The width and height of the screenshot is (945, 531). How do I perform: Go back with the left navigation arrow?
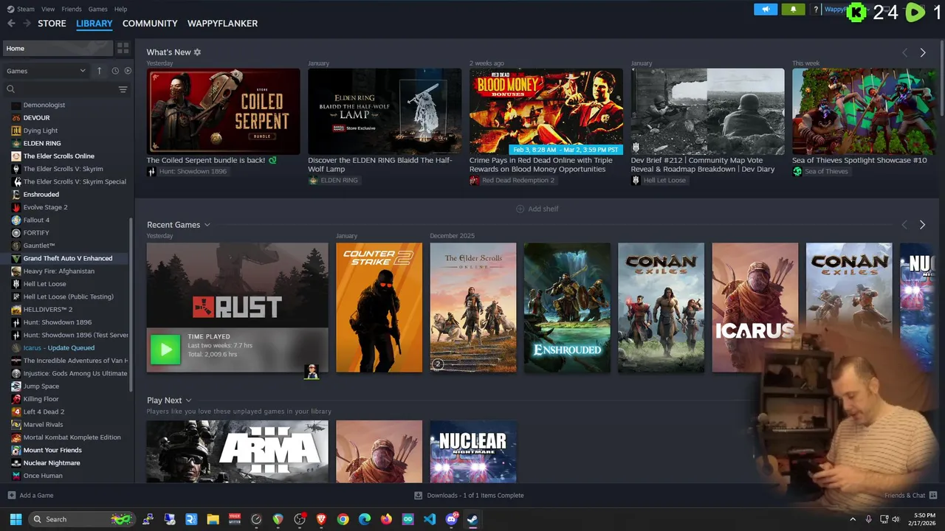11,24
